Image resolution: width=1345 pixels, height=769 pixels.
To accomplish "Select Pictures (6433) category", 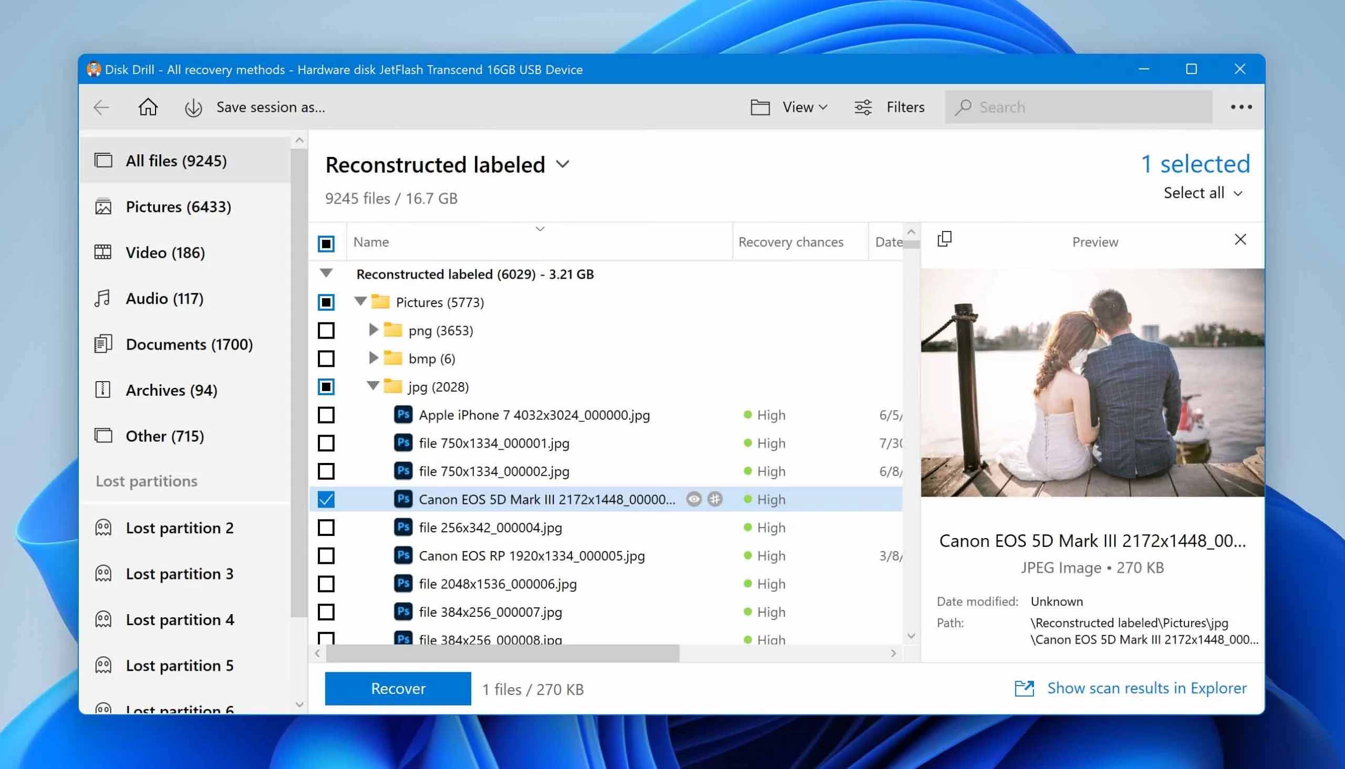I will tap(185, 206).
